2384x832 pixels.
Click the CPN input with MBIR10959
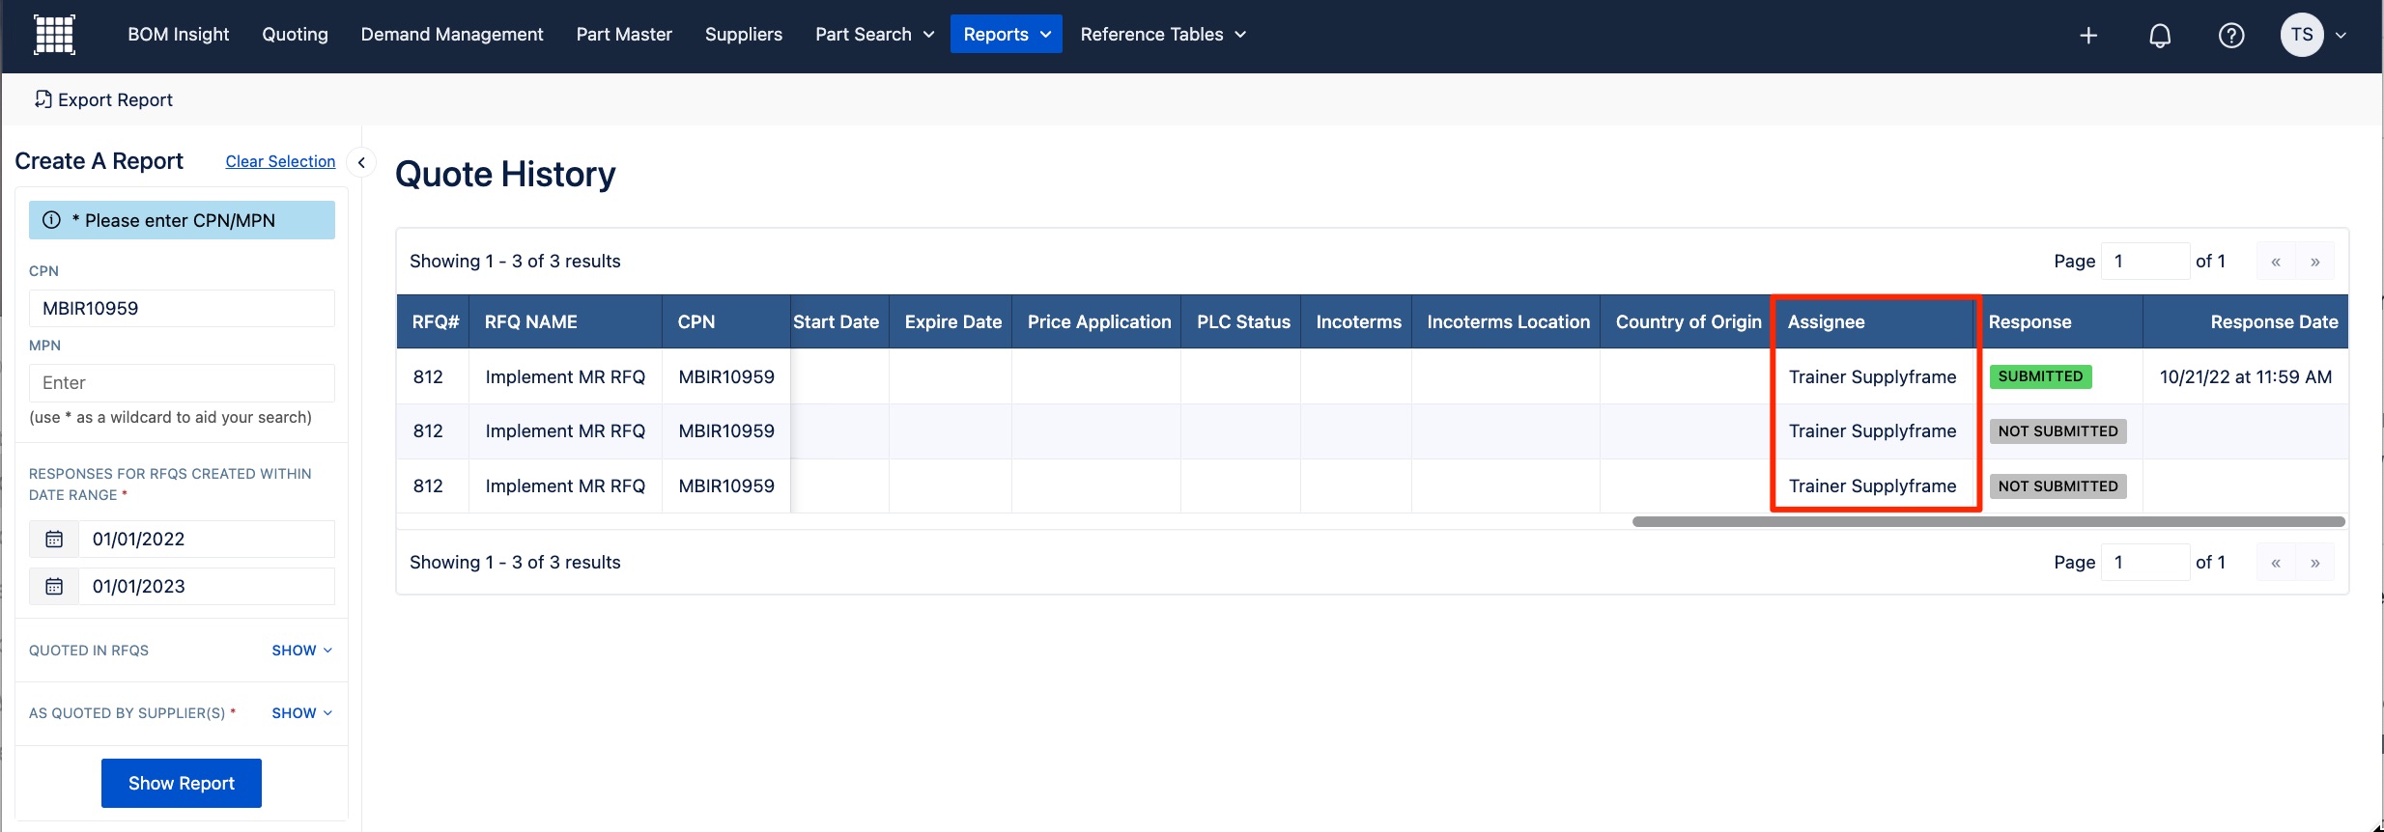(x=182, y=309)
